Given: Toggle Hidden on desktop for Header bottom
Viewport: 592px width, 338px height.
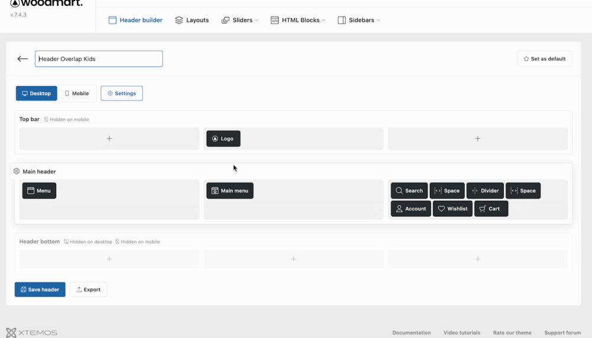Looking at the screenshot, I should (88, 242).
